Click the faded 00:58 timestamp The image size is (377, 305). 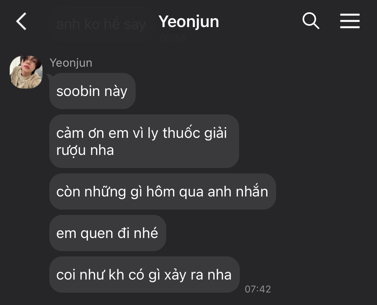(x=173, y=38)
